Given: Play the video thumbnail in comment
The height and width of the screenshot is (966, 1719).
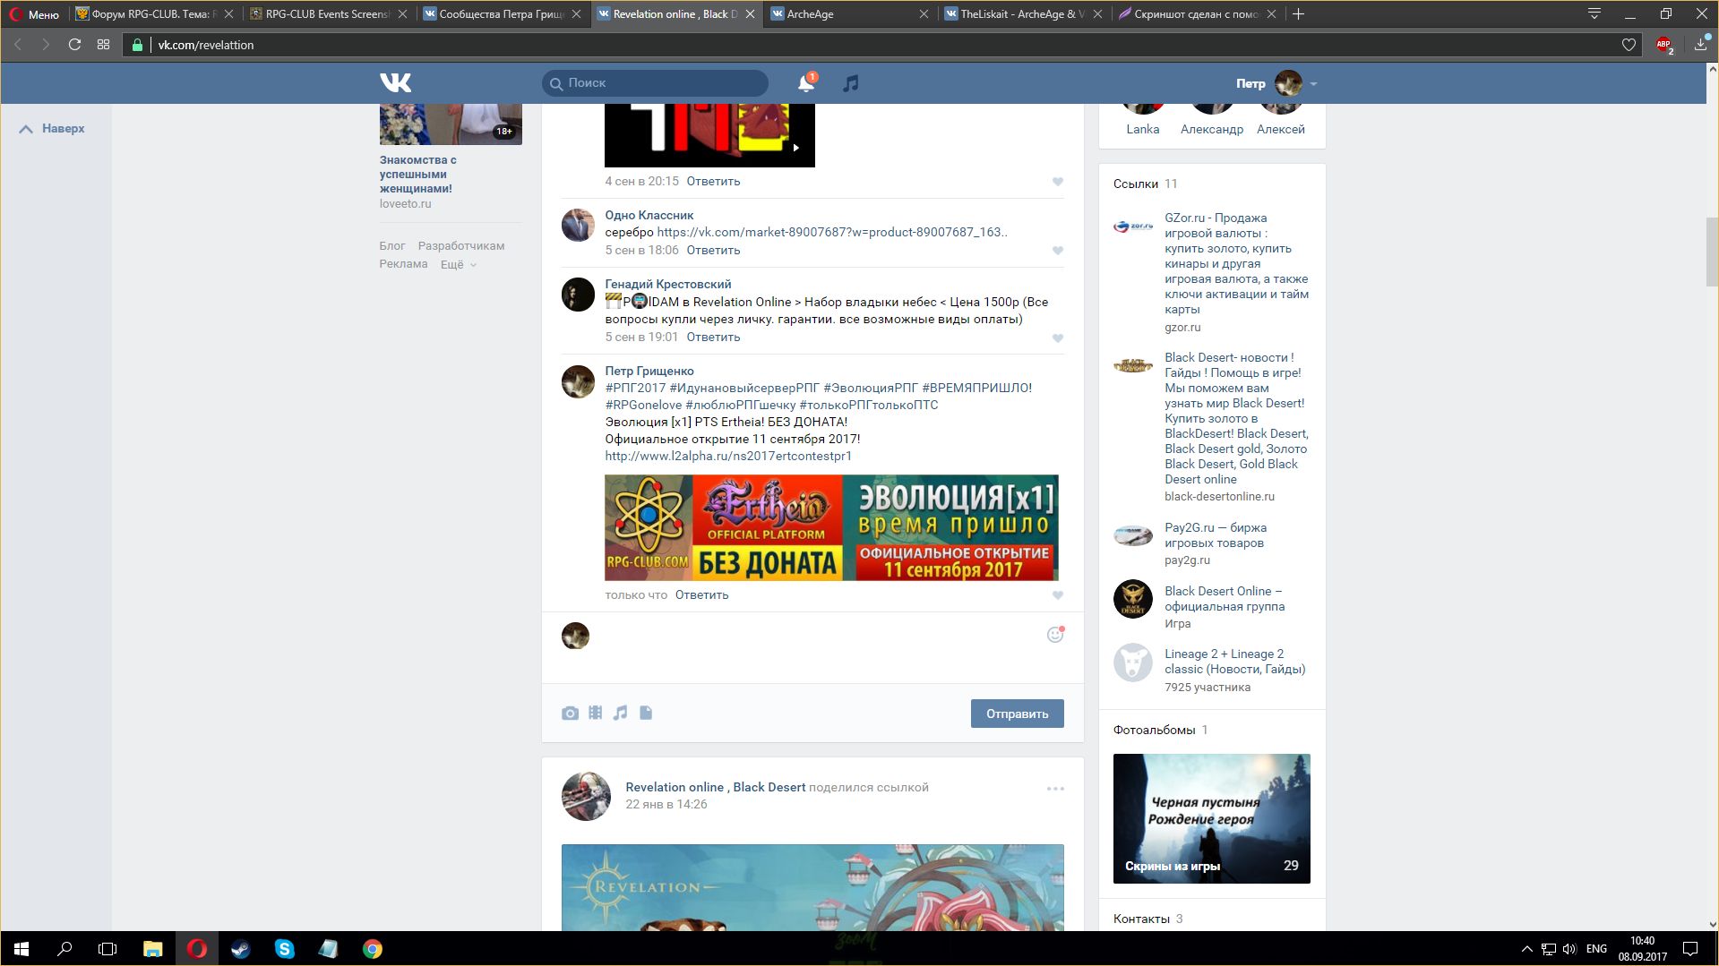Looking at the screenshot, I should [709, 135].
